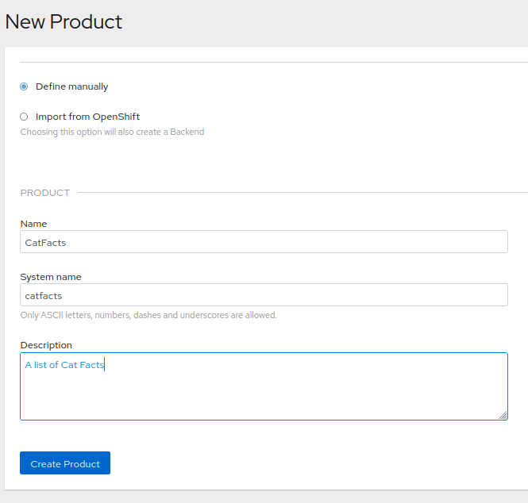Focus the System name field with catfacts
528x503 pixels.
(264, 294)
